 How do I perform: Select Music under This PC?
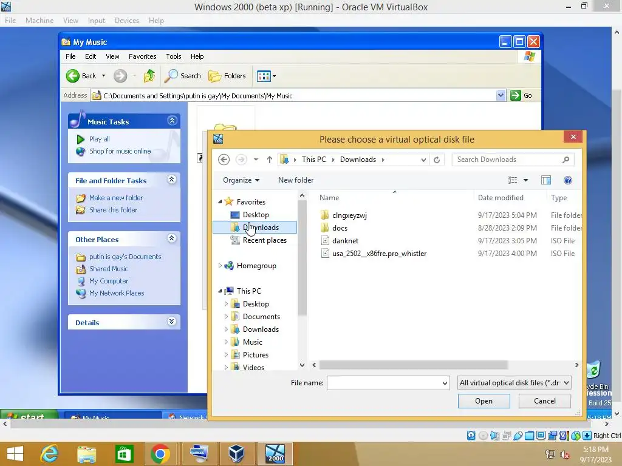pyautogui.click(x=252, y=342)
